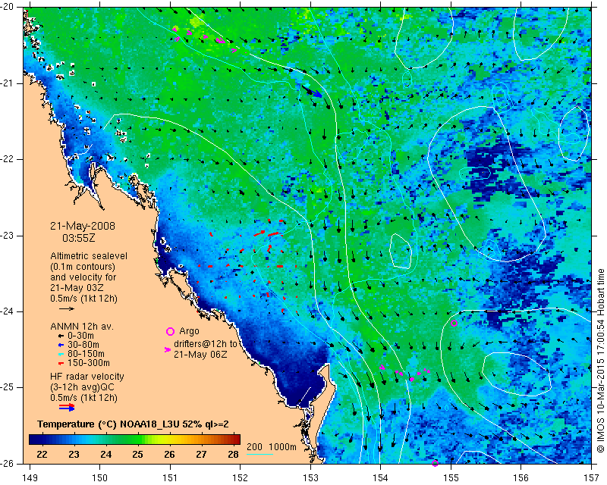
Task: Click the 25 tick on the color bar
Action: tap(137, 455)
